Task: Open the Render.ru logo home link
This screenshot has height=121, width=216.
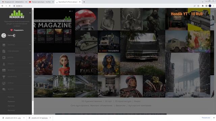Action: pyautogui.click(x=17, y=14)
